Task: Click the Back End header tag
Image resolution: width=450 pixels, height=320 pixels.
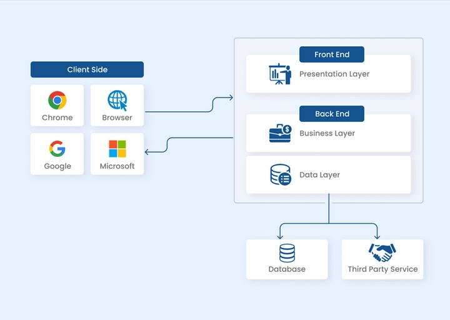Action: [331, 114]
